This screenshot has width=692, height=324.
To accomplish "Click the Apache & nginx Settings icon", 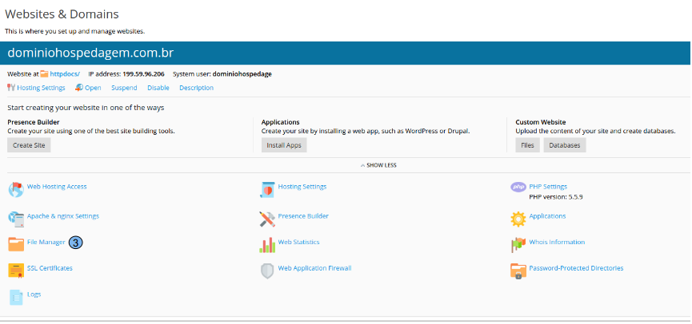I will click(x=16, y=219).
